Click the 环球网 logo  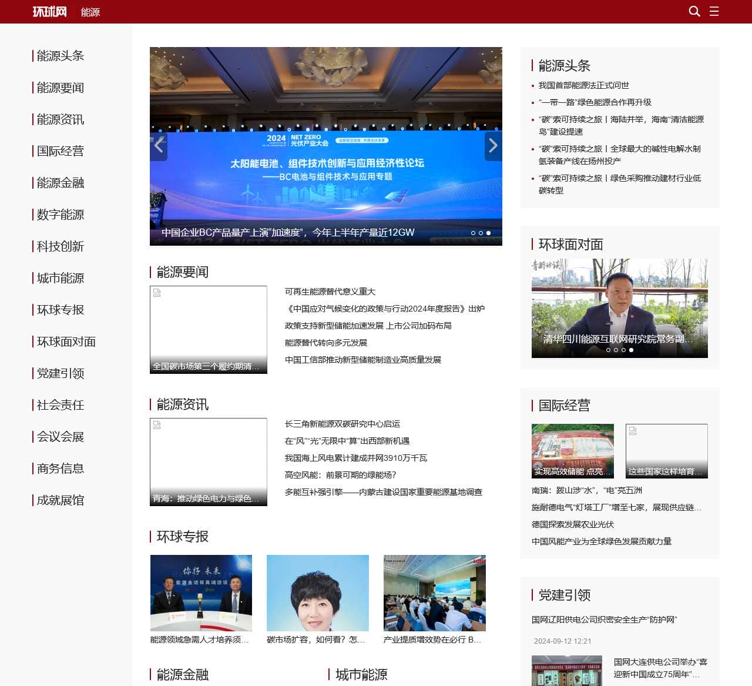click(x=49, y=12)
